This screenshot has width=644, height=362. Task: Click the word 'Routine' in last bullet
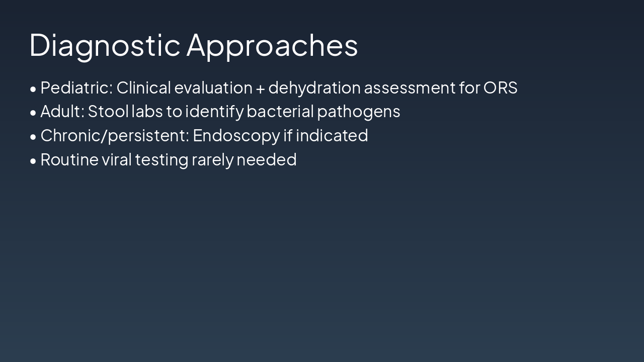(x=69, y=159)
